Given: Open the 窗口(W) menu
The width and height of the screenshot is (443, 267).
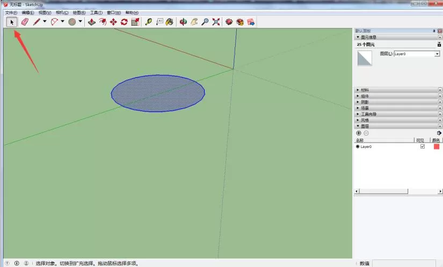Looking at the screenshot, I should [x=114, y=13].
